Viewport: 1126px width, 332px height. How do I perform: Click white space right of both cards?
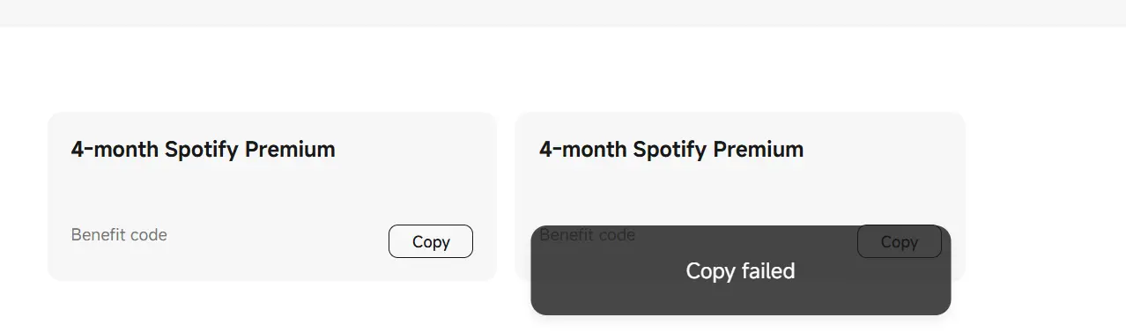point(1046,196)
